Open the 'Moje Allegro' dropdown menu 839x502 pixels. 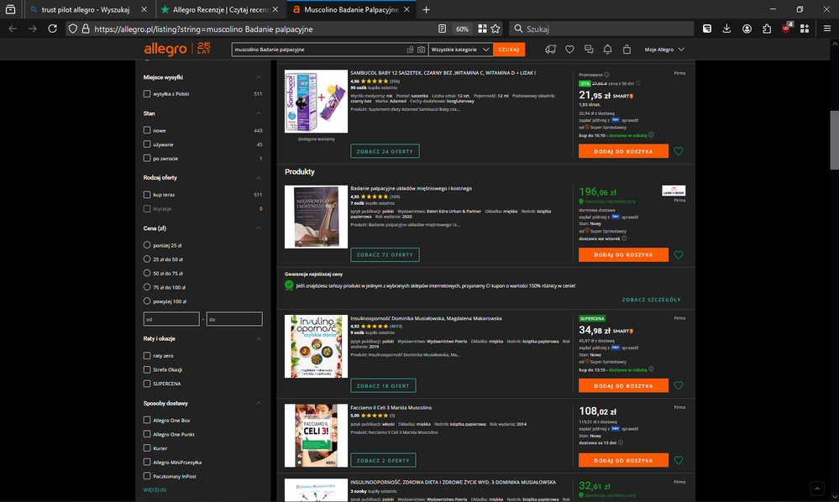pos(664,50)
